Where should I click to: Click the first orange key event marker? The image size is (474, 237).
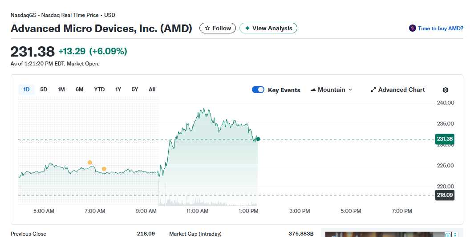point(90,163)
